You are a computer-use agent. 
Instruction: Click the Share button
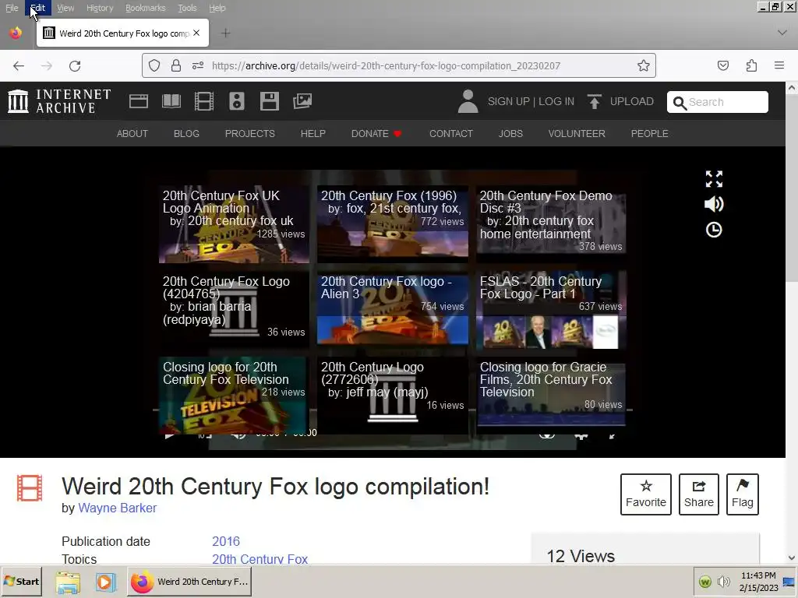pos(699,494)
